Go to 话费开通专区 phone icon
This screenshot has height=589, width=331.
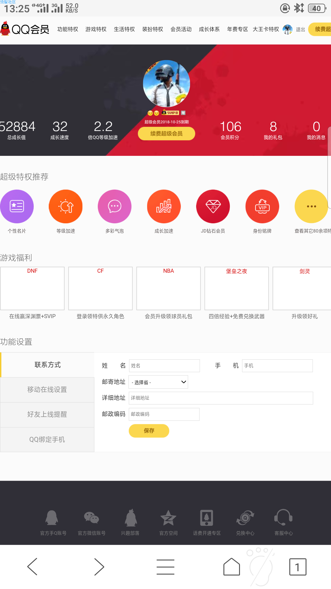point(207,518)
